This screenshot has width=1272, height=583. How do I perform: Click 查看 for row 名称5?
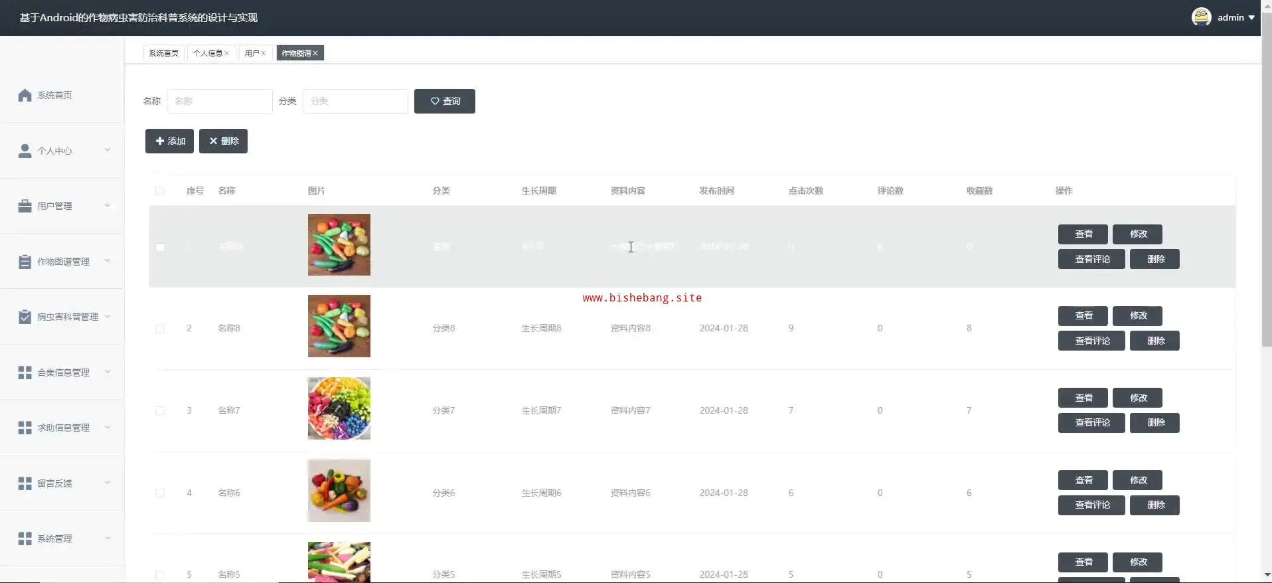click(1083, 562)
